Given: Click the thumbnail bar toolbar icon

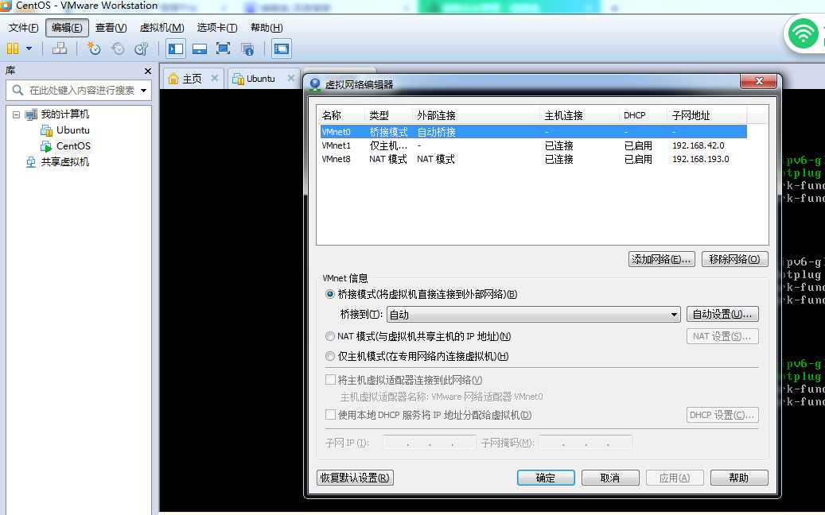Looking at the screenshot, I should (200, 48).
